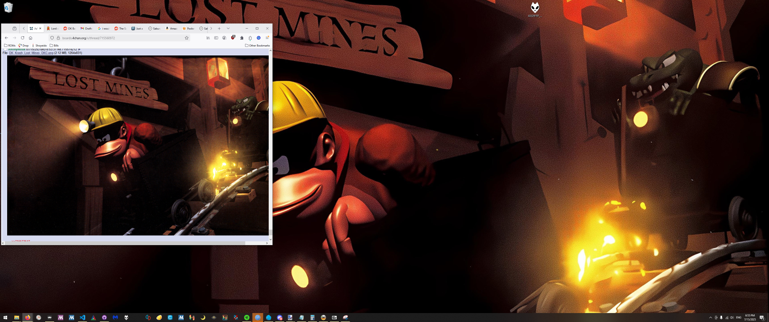Switch to the Google search tab

coord(103,28)
